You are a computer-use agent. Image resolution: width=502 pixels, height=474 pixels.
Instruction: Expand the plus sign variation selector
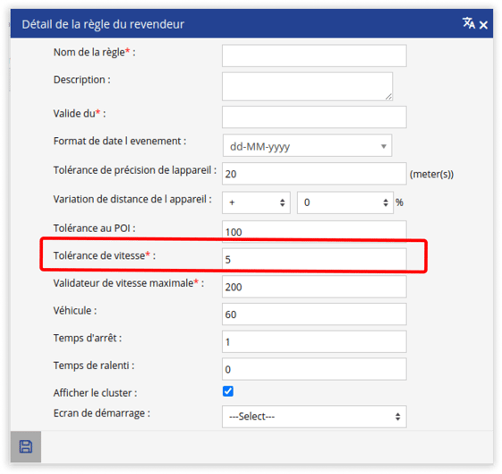click(x=256, y=203)
